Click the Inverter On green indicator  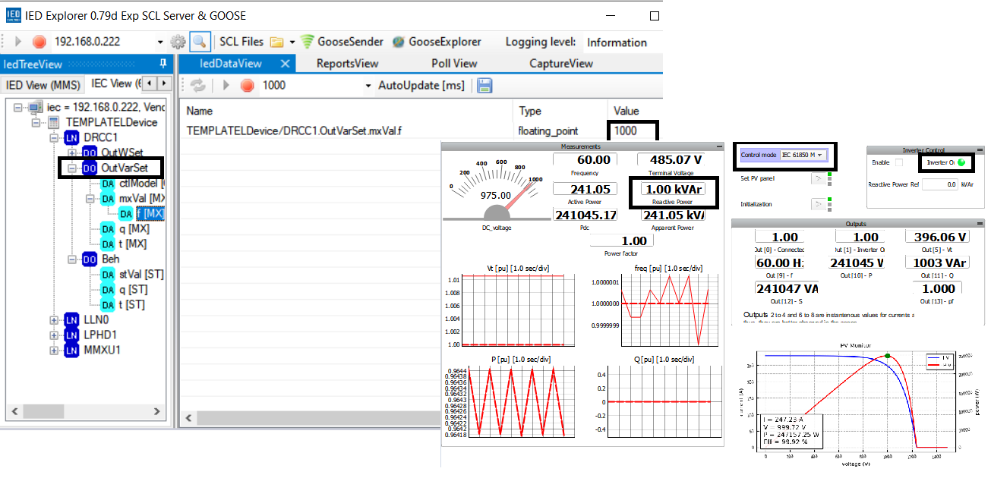(961, 162)
